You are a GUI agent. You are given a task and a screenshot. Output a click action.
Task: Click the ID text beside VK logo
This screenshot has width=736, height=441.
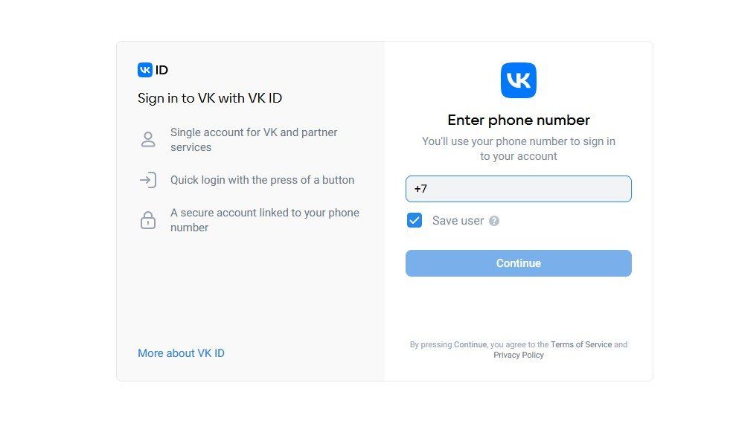161,70
